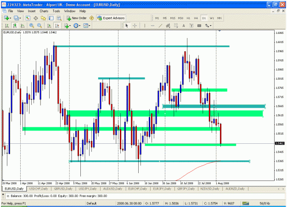Open the Navigator panel with star folder icon
287x207 pixels.
[43, 18]
